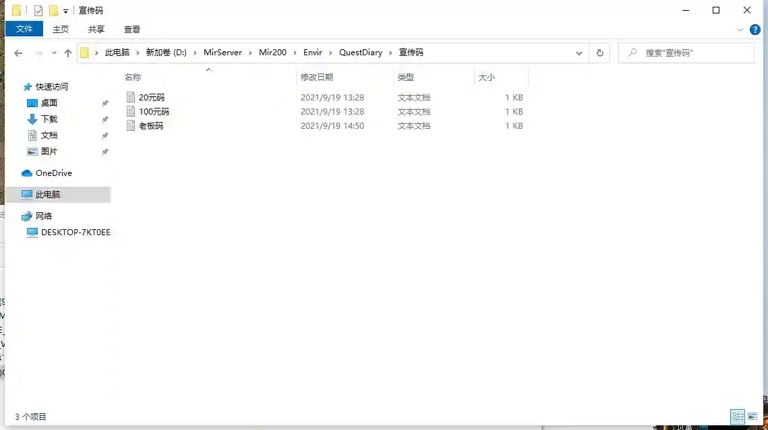The width and height of the screenshot is (768, 430).
Task: Click the properties quick access icon
Action: pyautogui.click(x=38, y=10)
